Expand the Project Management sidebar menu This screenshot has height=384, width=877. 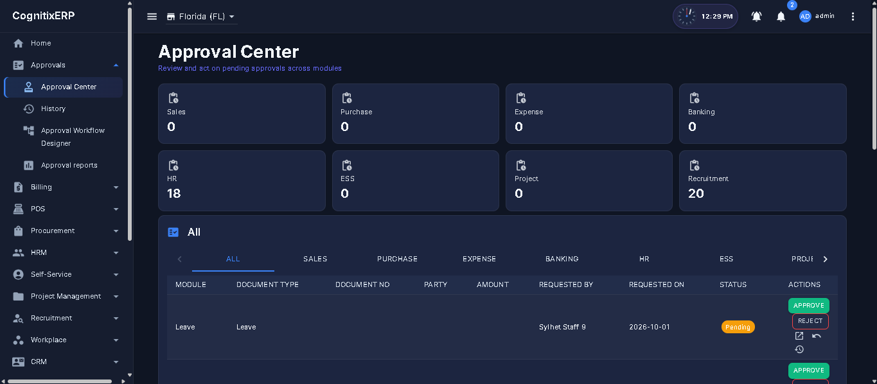click(116, 296)
